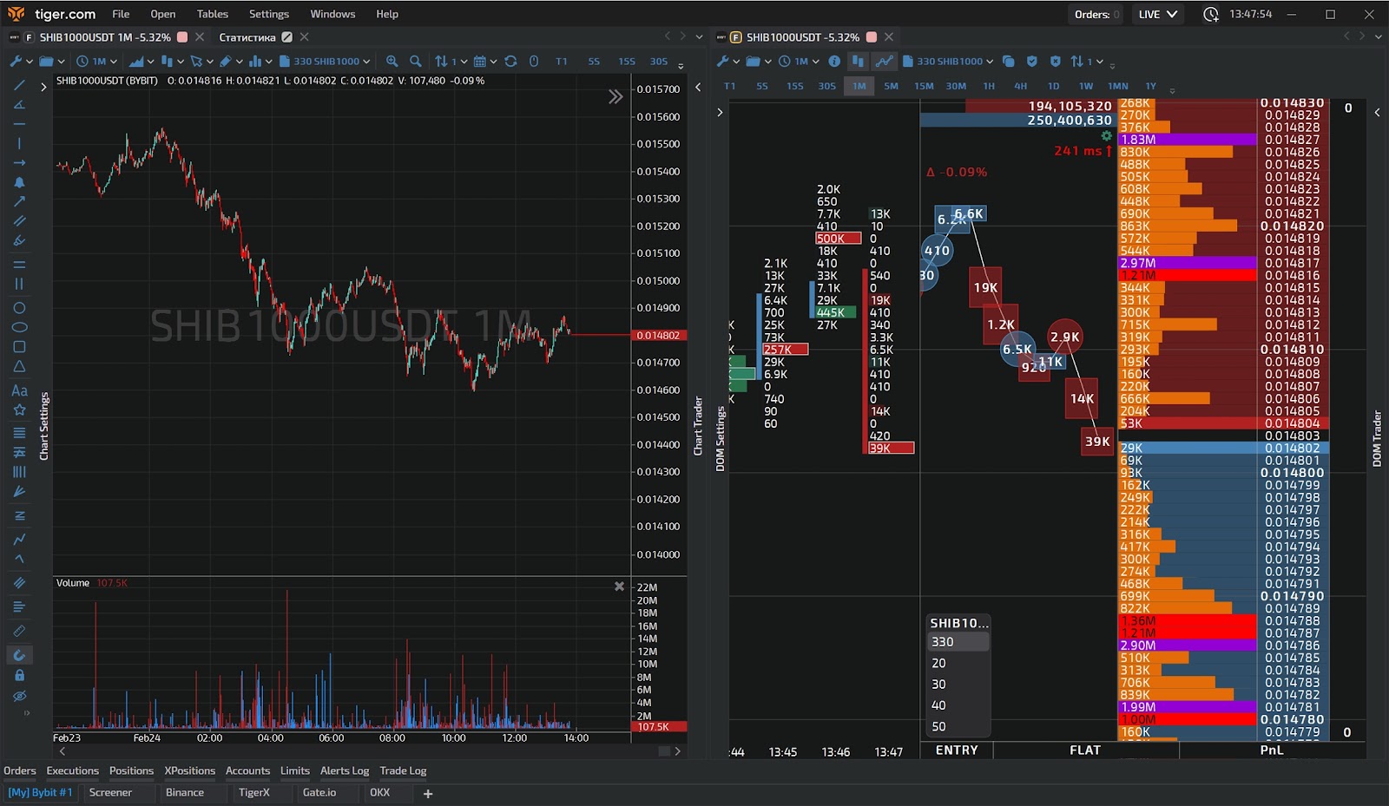Select the trend line drawing tool
Viewport: 1389px width, 806px height.
[x=19, y=86]
